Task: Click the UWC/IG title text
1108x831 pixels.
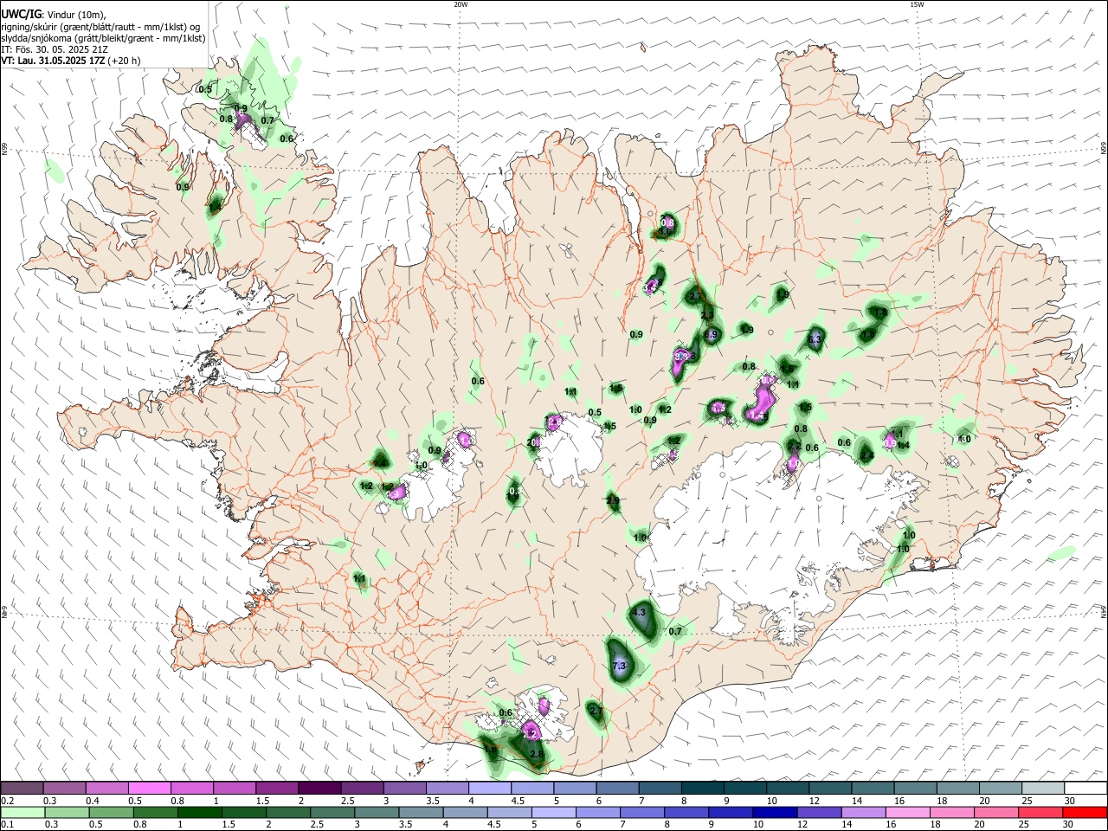Action: (20, 14)
